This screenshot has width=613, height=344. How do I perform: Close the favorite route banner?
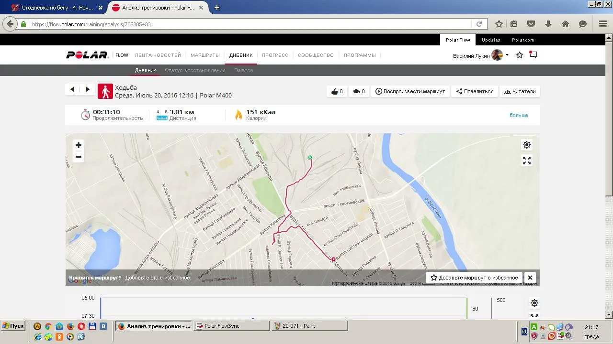click(x=530, y=278)
